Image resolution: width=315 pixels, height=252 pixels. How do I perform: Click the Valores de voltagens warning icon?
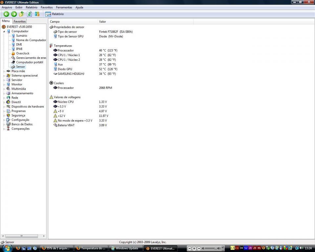(x=51, y=97)
